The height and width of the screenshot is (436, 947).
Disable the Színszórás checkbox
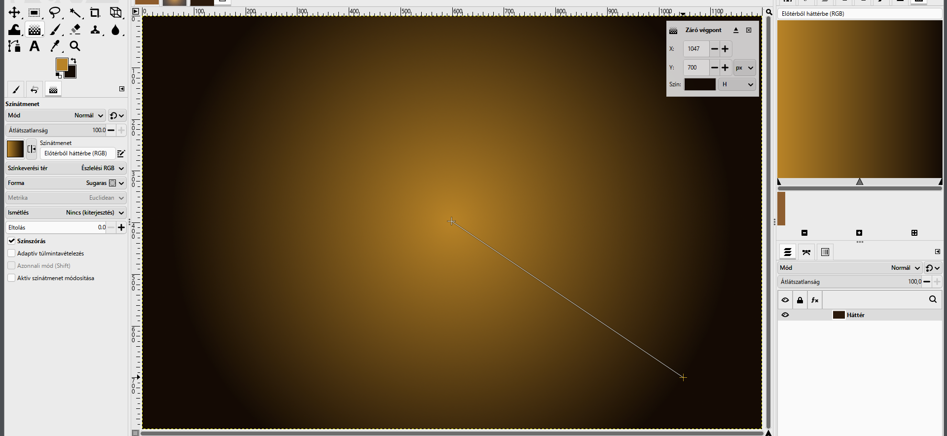pyautogui.click(x=11, y=241)
